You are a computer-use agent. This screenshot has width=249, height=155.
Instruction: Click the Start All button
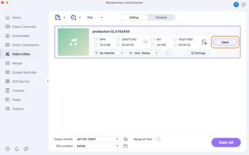(226, 142)
